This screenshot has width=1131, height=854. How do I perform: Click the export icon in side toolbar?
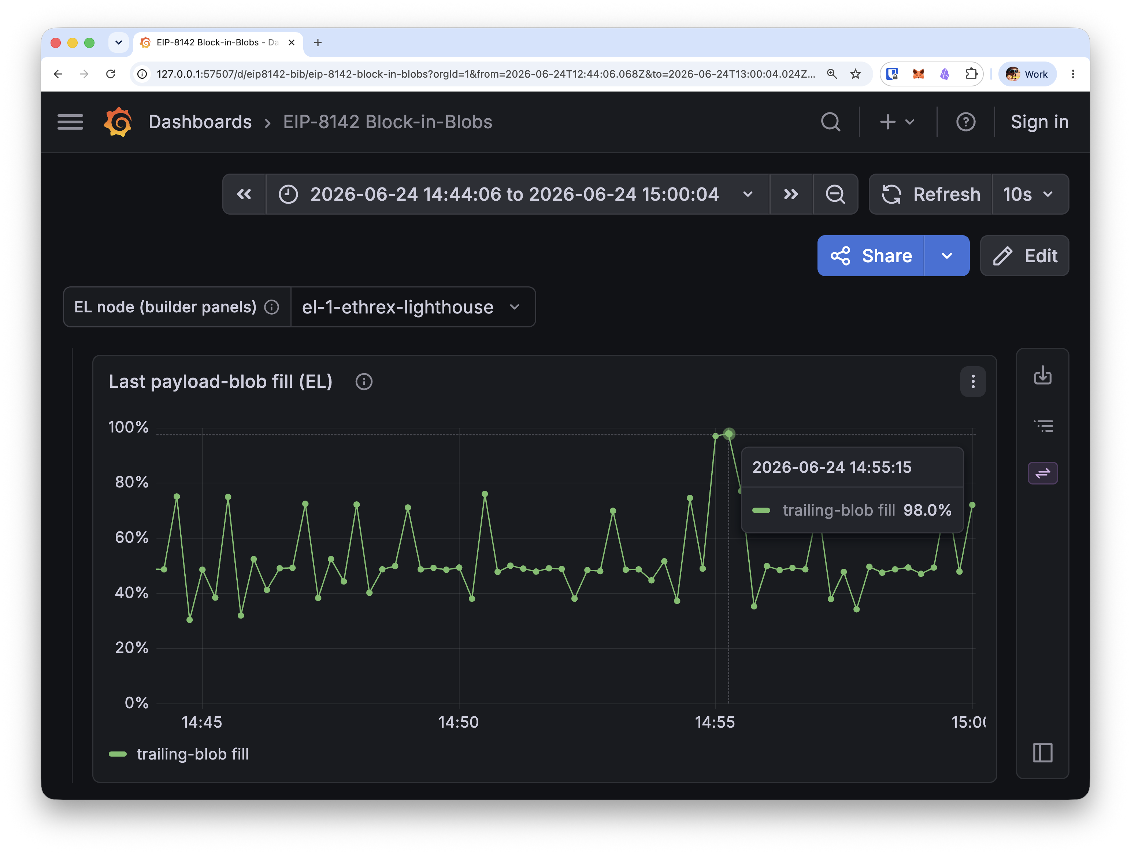tap(1042, 375)
